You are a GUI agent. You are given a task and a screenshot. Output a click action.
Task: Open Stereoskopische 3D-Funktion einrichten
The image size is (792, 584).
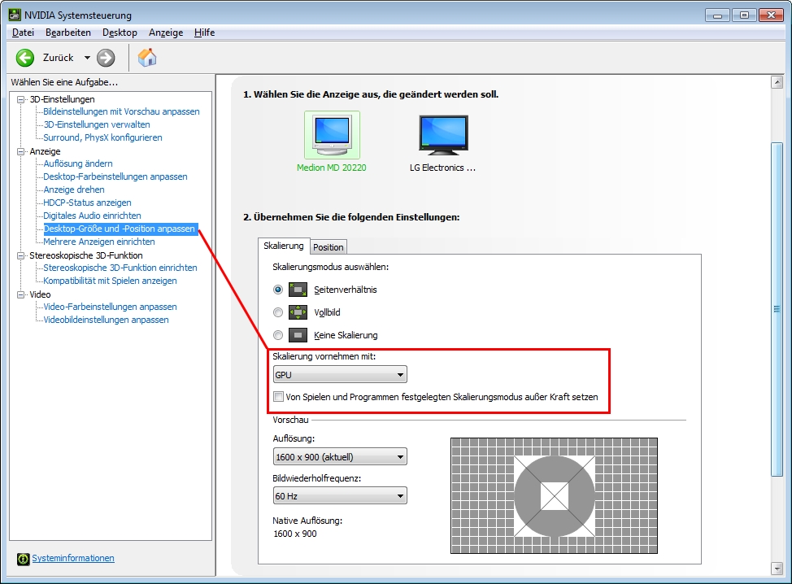tap(120, 268)
